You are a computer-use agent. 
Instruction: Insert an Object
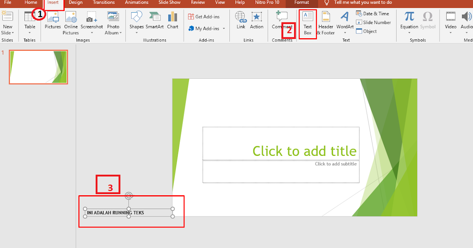click(367, 31)
